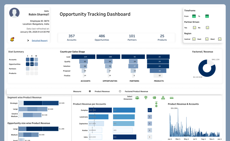This screenshot has height=141, width=230.
Task: Select the handshake partners dimension icon
Action: pyautogui.click(x=154, y=98)
